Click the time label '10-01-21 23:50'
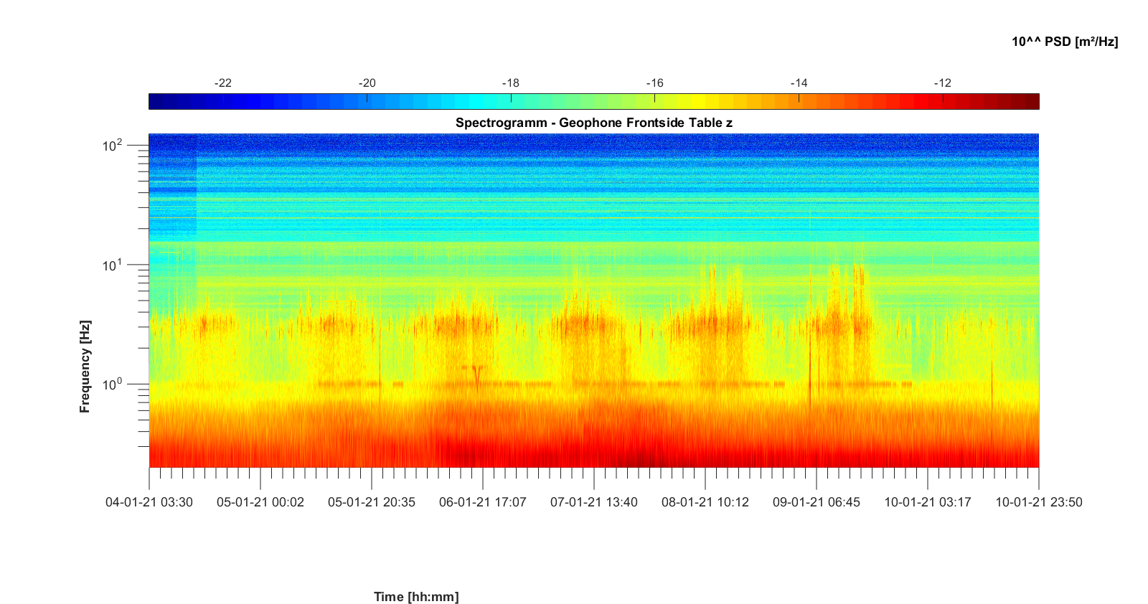Viewport: 1148px width, 604px height. tap(1039, 502)
